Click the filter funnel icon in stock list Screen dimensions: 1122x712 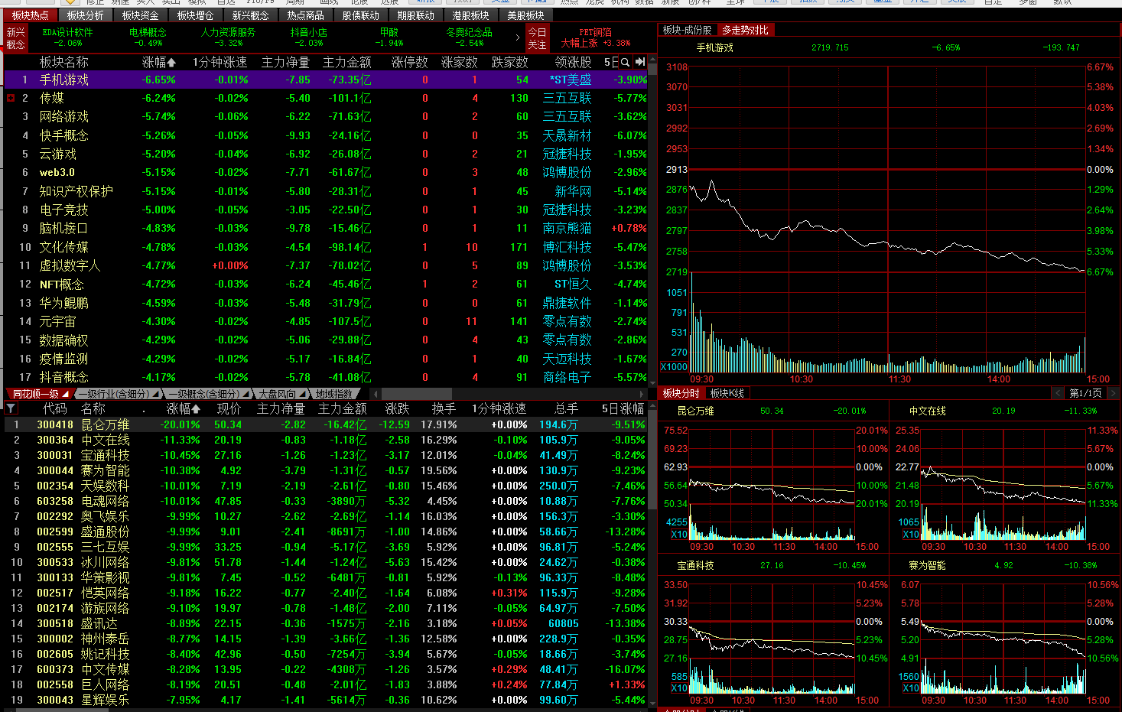pos(11,409)
